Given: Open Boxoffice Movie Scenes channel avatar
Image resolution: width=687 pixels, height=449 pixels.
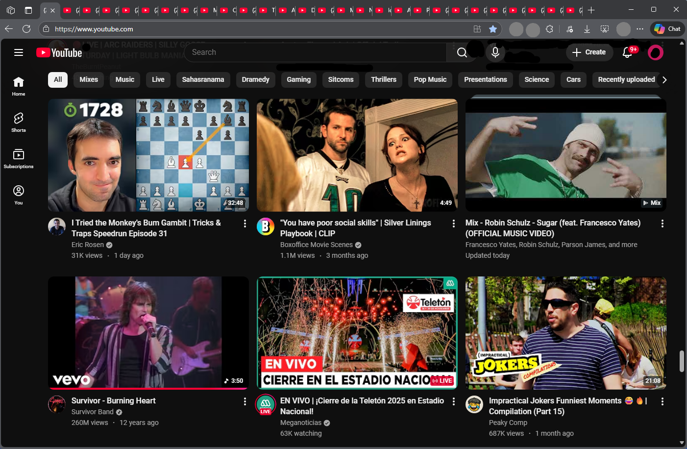Looking at the screenshot, I should (266, 226).
